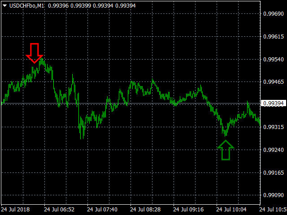Click the OHLC values 0.99396 0.99399 0.99394 0.99394
This screenshot has height=215, width=287.
(x=92, y=6)
